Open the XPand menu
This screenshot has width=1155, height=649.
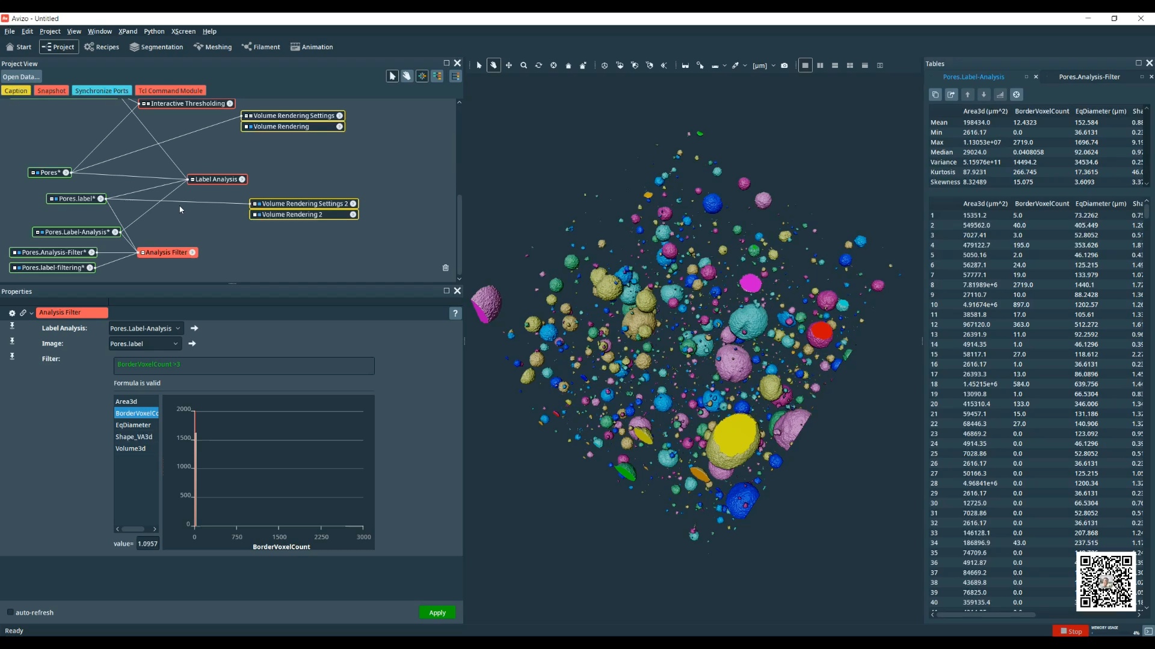pyautogui.click(x=128, y=31)
